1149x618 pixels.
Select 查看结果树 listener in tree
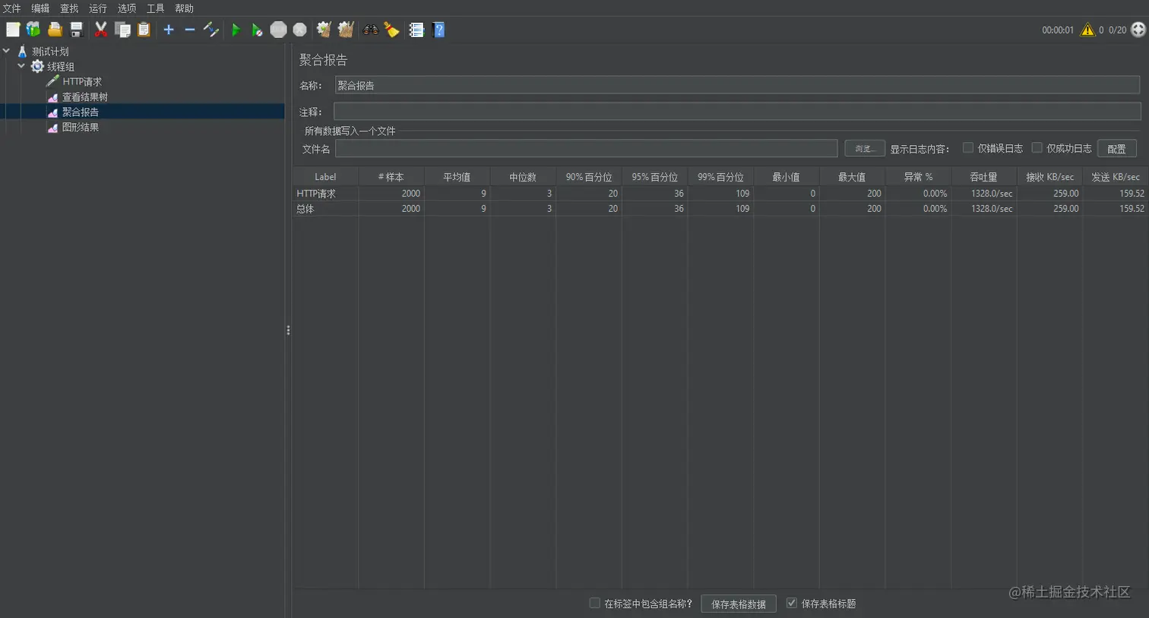(85, 97)
